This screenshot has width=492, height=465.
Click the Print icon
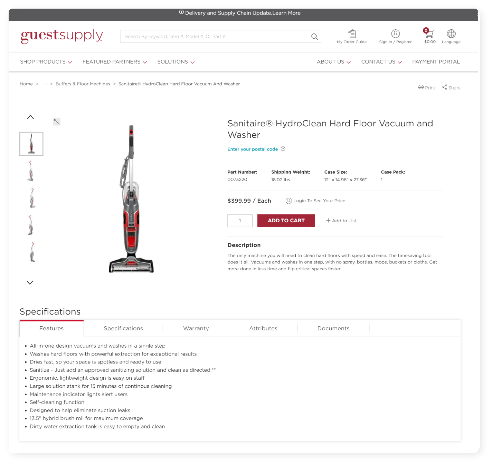(421, 87)
